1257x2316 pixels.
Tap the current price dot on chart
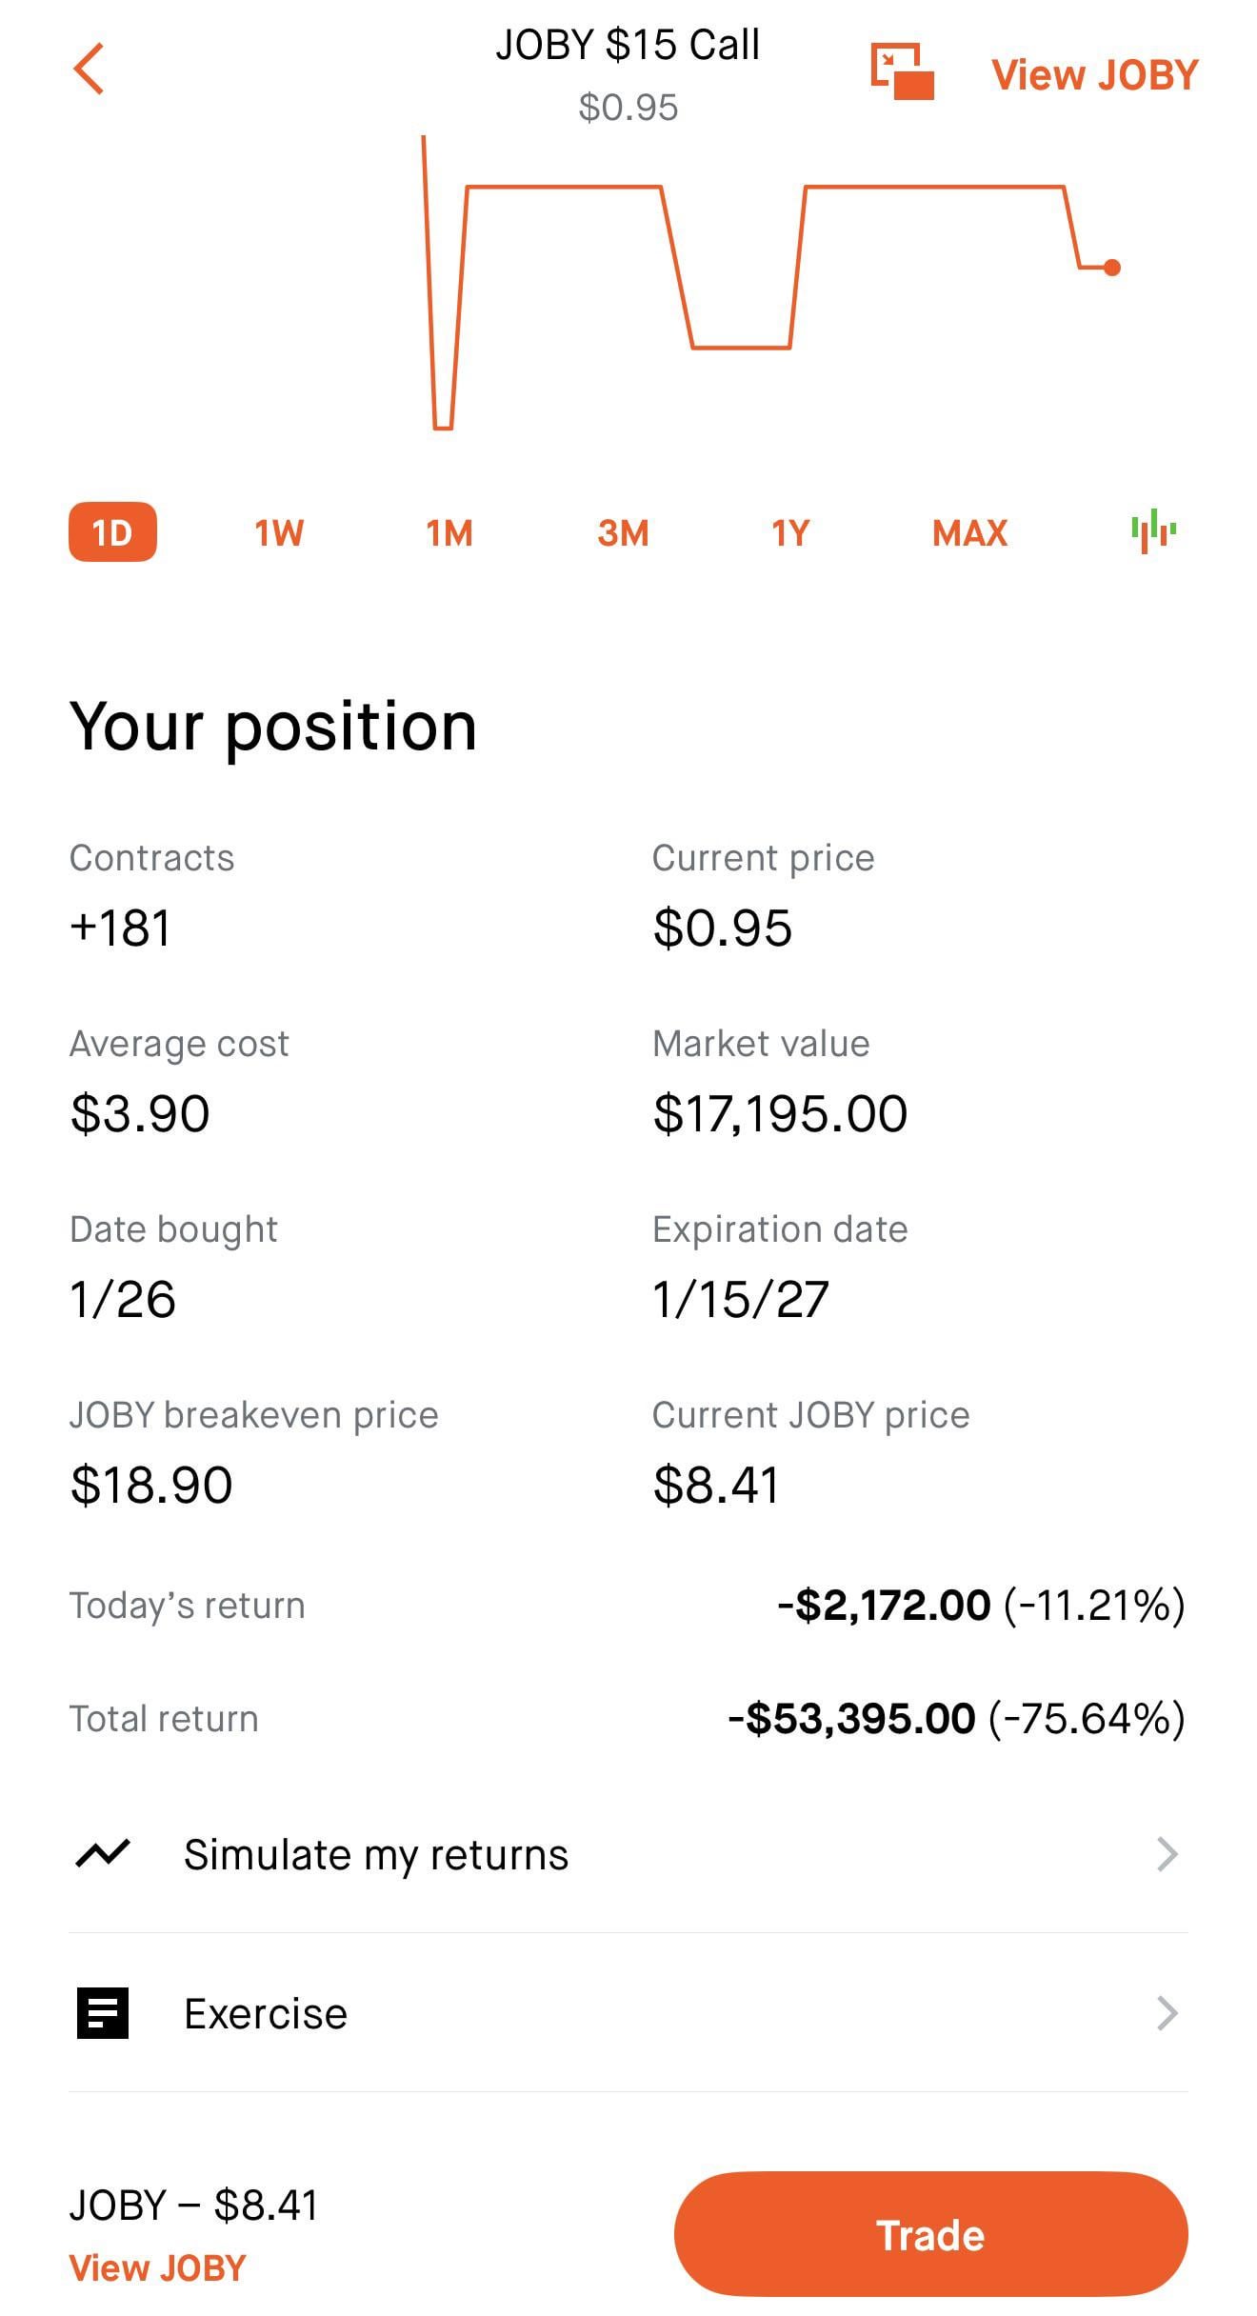click(1111, 268)
